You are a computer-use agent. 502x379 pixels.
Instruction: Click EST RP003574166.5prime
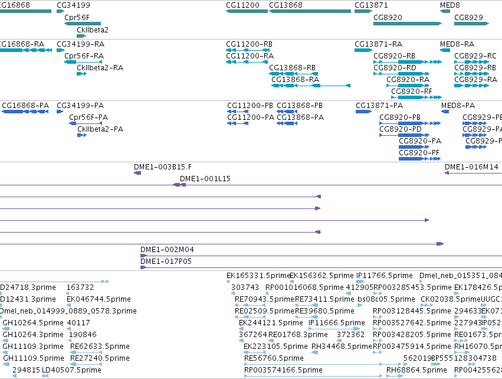(x=313, y=376)
